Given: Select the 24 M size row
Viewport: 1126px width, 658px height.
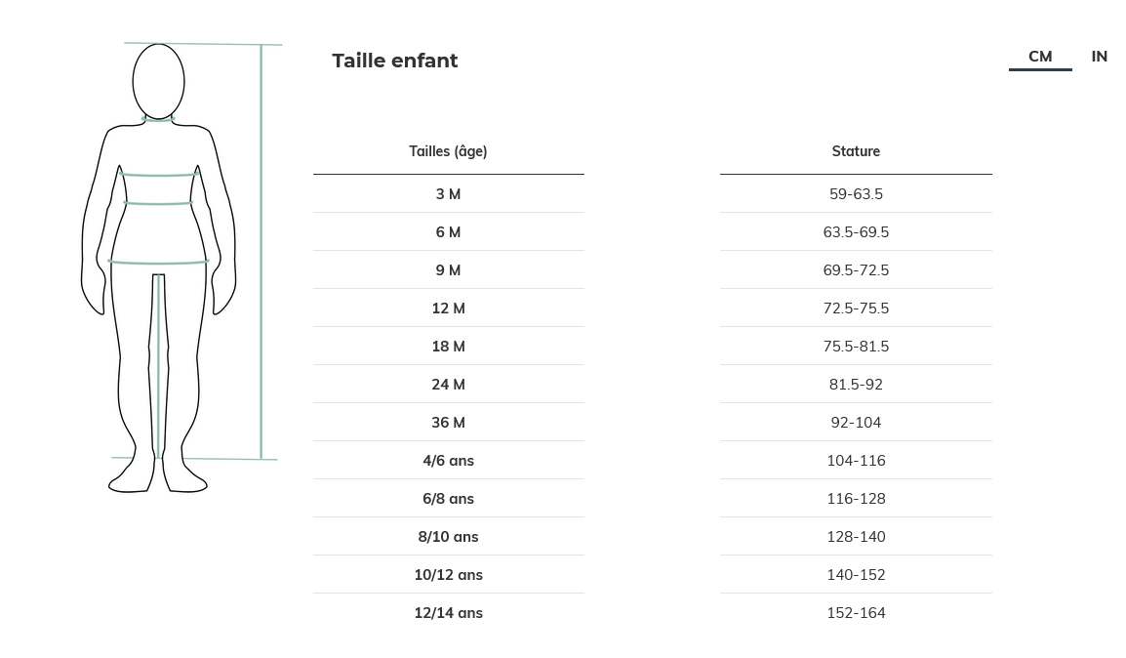Looking at the screenshot, I should 448,385.
